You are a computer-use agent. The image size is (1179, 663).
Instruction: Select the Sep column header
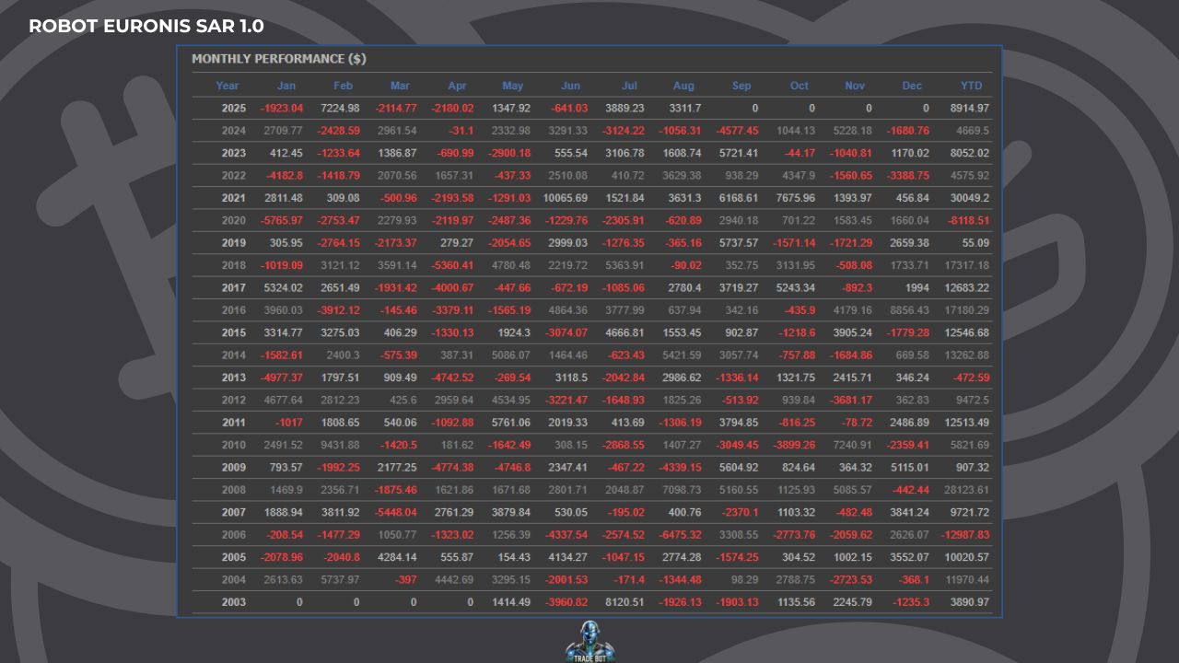(x=741, y=86)
